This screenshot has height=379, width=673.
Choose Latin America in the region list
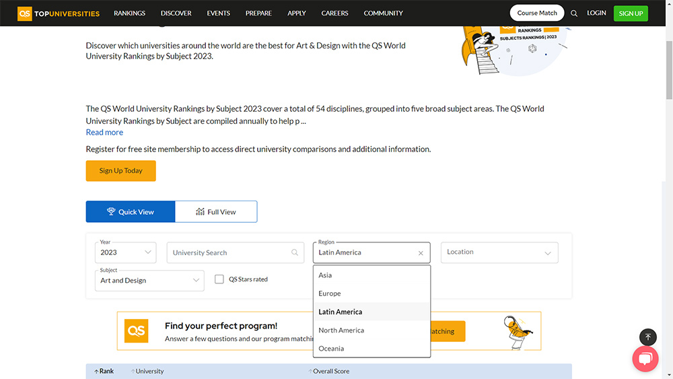(371, 312)
